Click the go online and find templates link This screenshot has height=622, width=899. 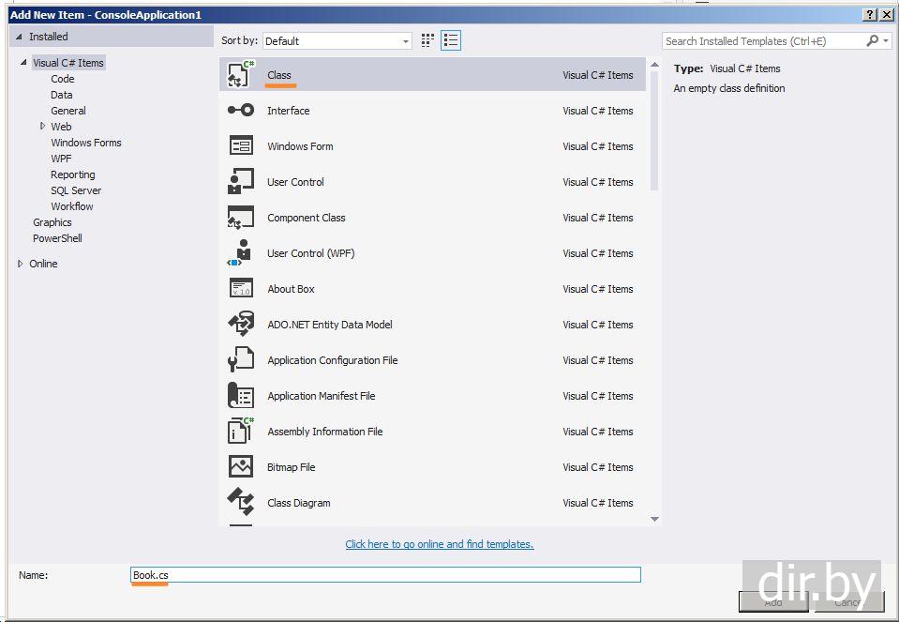pyautogui.click(x=439, y=544)
